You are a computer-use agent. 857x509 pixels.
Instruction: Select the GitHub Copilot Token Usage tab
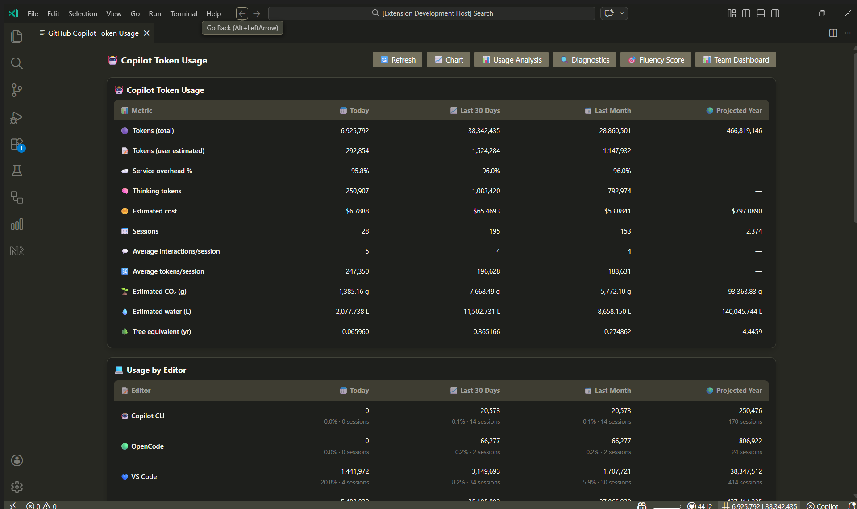pos(93,33)
